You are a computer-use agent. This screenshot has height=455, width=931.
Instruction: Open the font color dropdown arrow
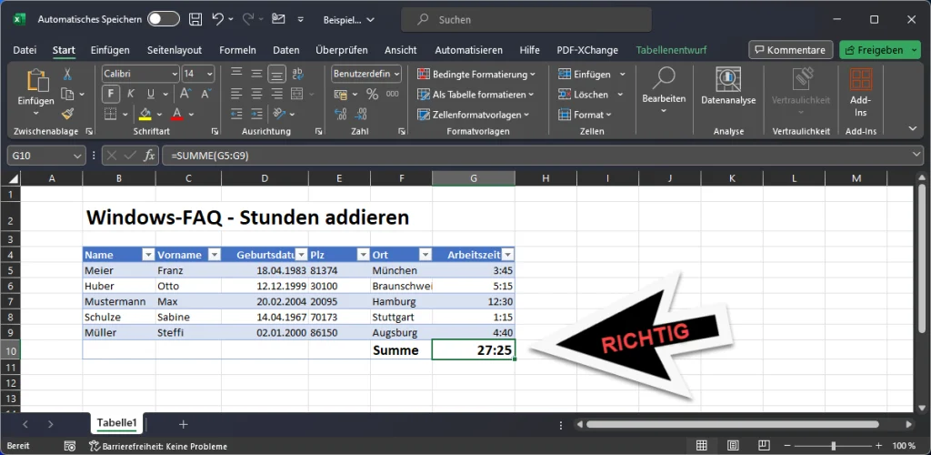191,114
